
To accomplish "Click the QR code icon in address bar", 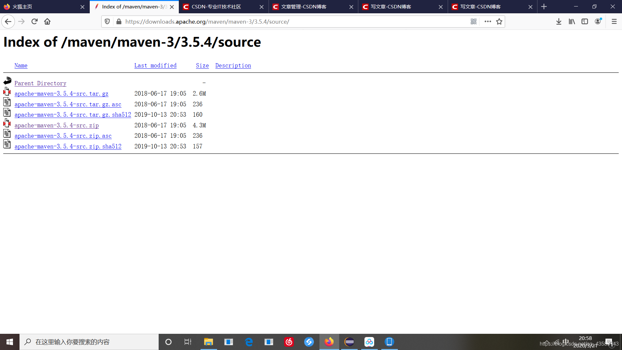I will [x=474, y=21].
